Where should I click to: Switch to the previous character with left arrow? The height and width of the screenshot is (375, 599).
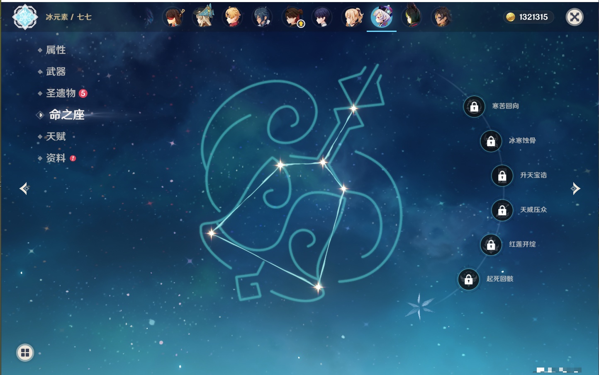[24, 189]
